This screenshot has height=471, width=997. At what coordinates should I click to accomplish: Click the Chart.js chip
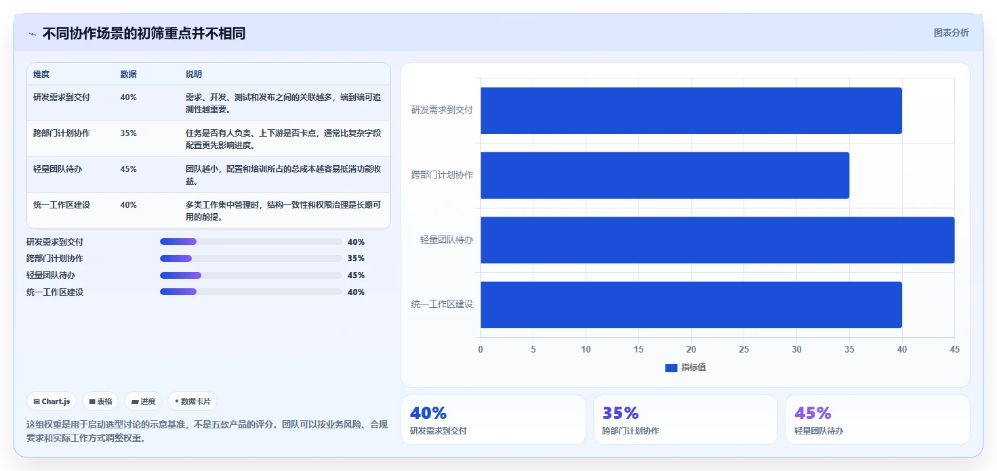(x=52, y=401)
